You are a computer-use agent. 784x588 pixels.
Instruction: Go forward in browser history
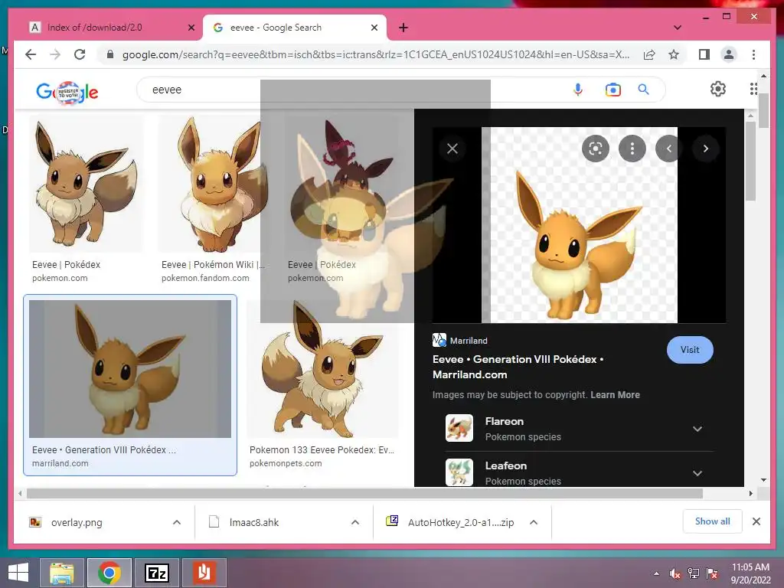pos(55,54)
